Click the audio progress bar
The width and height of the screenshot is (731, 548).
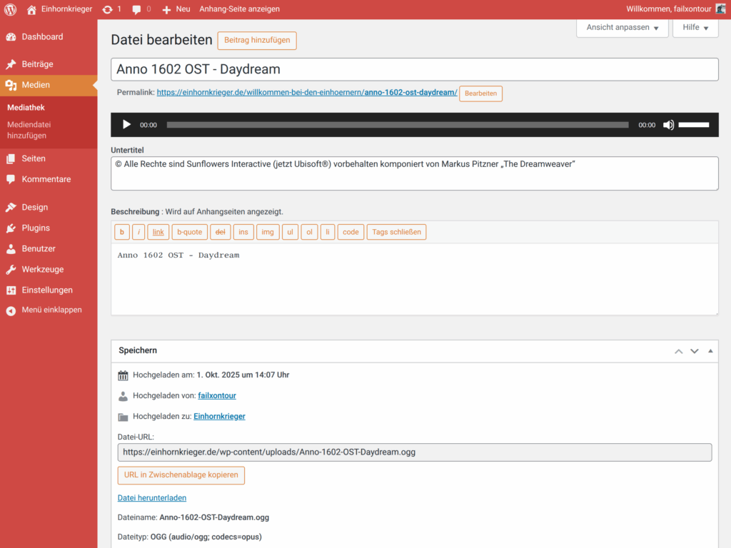tap(398, 125)
